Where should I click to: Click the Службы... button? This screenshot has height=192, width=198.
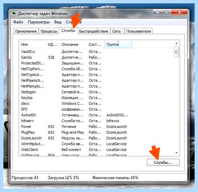[163, 162]
